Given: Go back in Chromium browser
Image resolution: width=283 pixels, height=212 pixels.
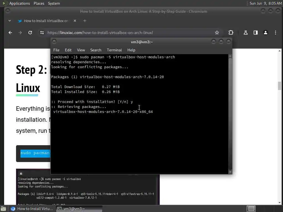Looking at the screenshot, I should tap(10, 33).
